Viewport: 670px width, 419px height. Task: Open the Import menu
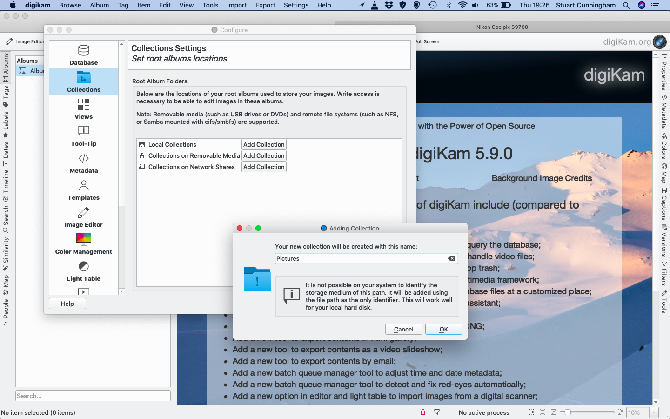coord(236,5)
